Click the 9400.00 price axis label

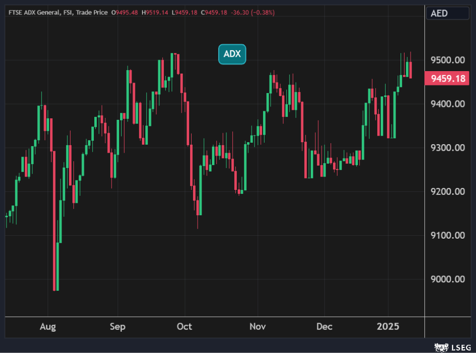(448, 104)
